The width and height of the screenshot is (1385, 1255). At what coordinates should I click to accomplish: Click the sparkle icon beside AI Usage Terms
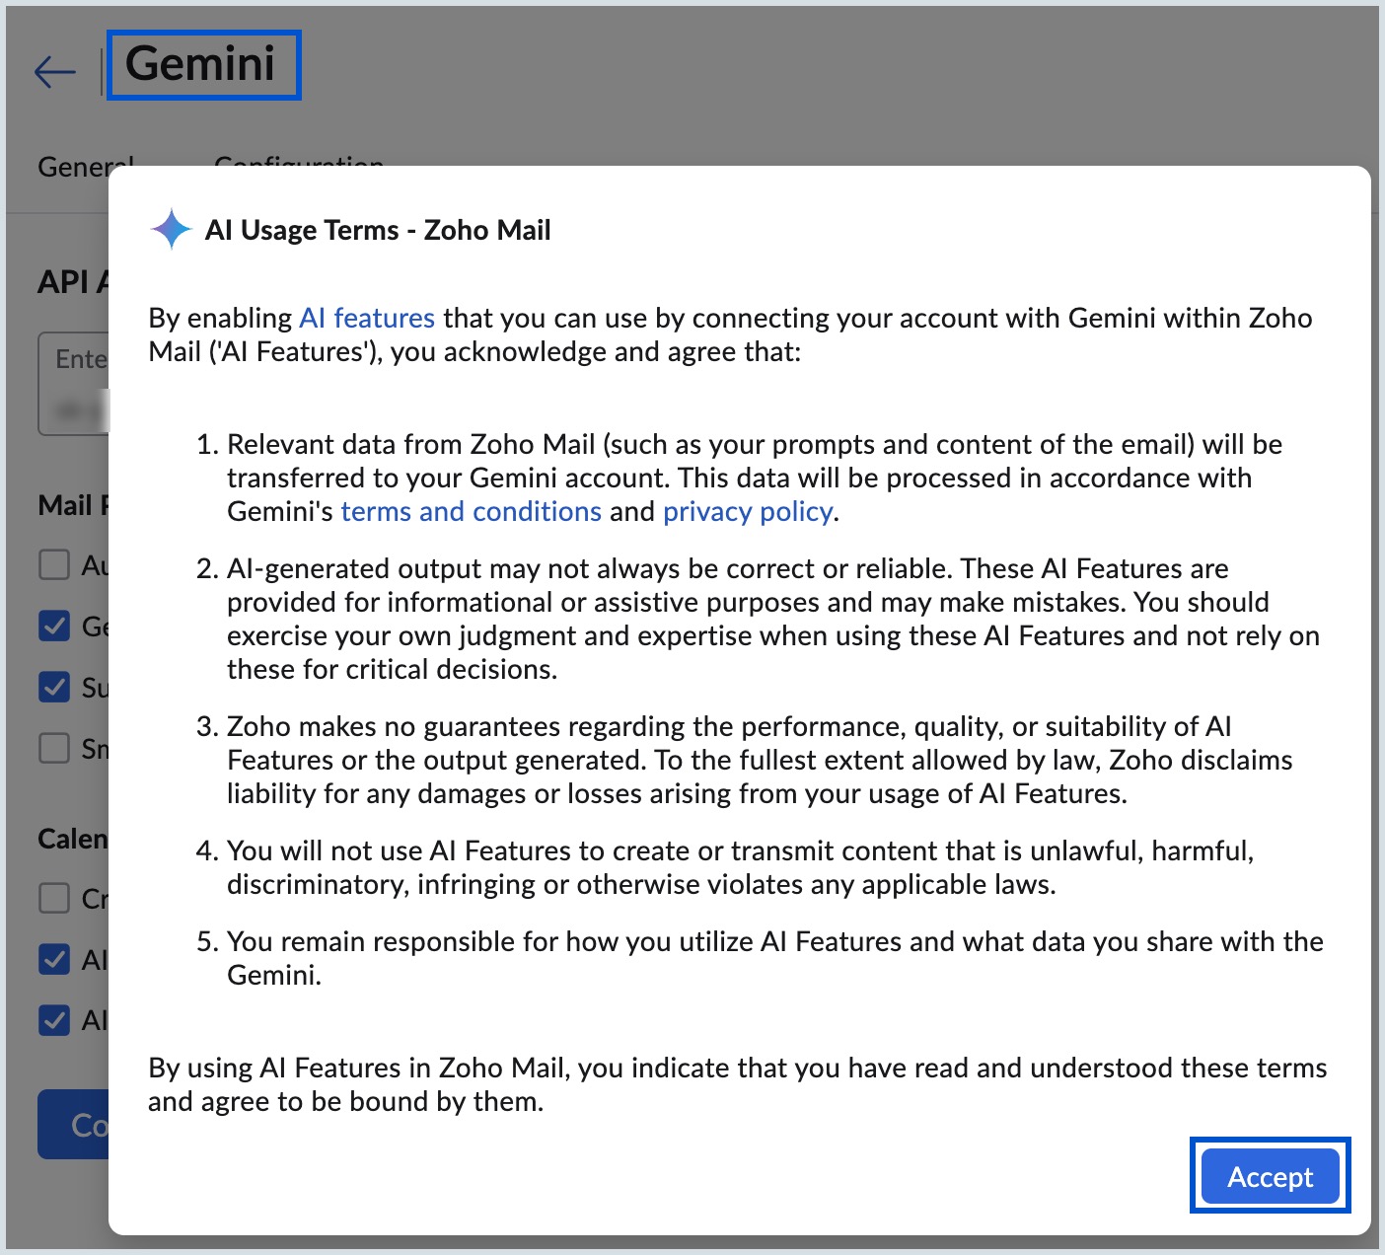pyautogui.click(x=170, y=229)
